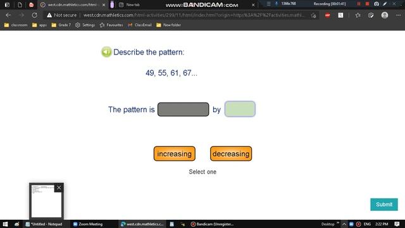This screenshot has width=405, height=228.
Task: Stop the Bandicam recording
Action: coord(367,4)
